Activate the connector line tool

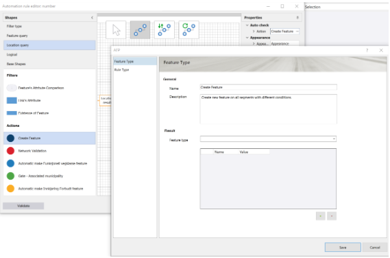pyautogui.click(x=141, y=30)
